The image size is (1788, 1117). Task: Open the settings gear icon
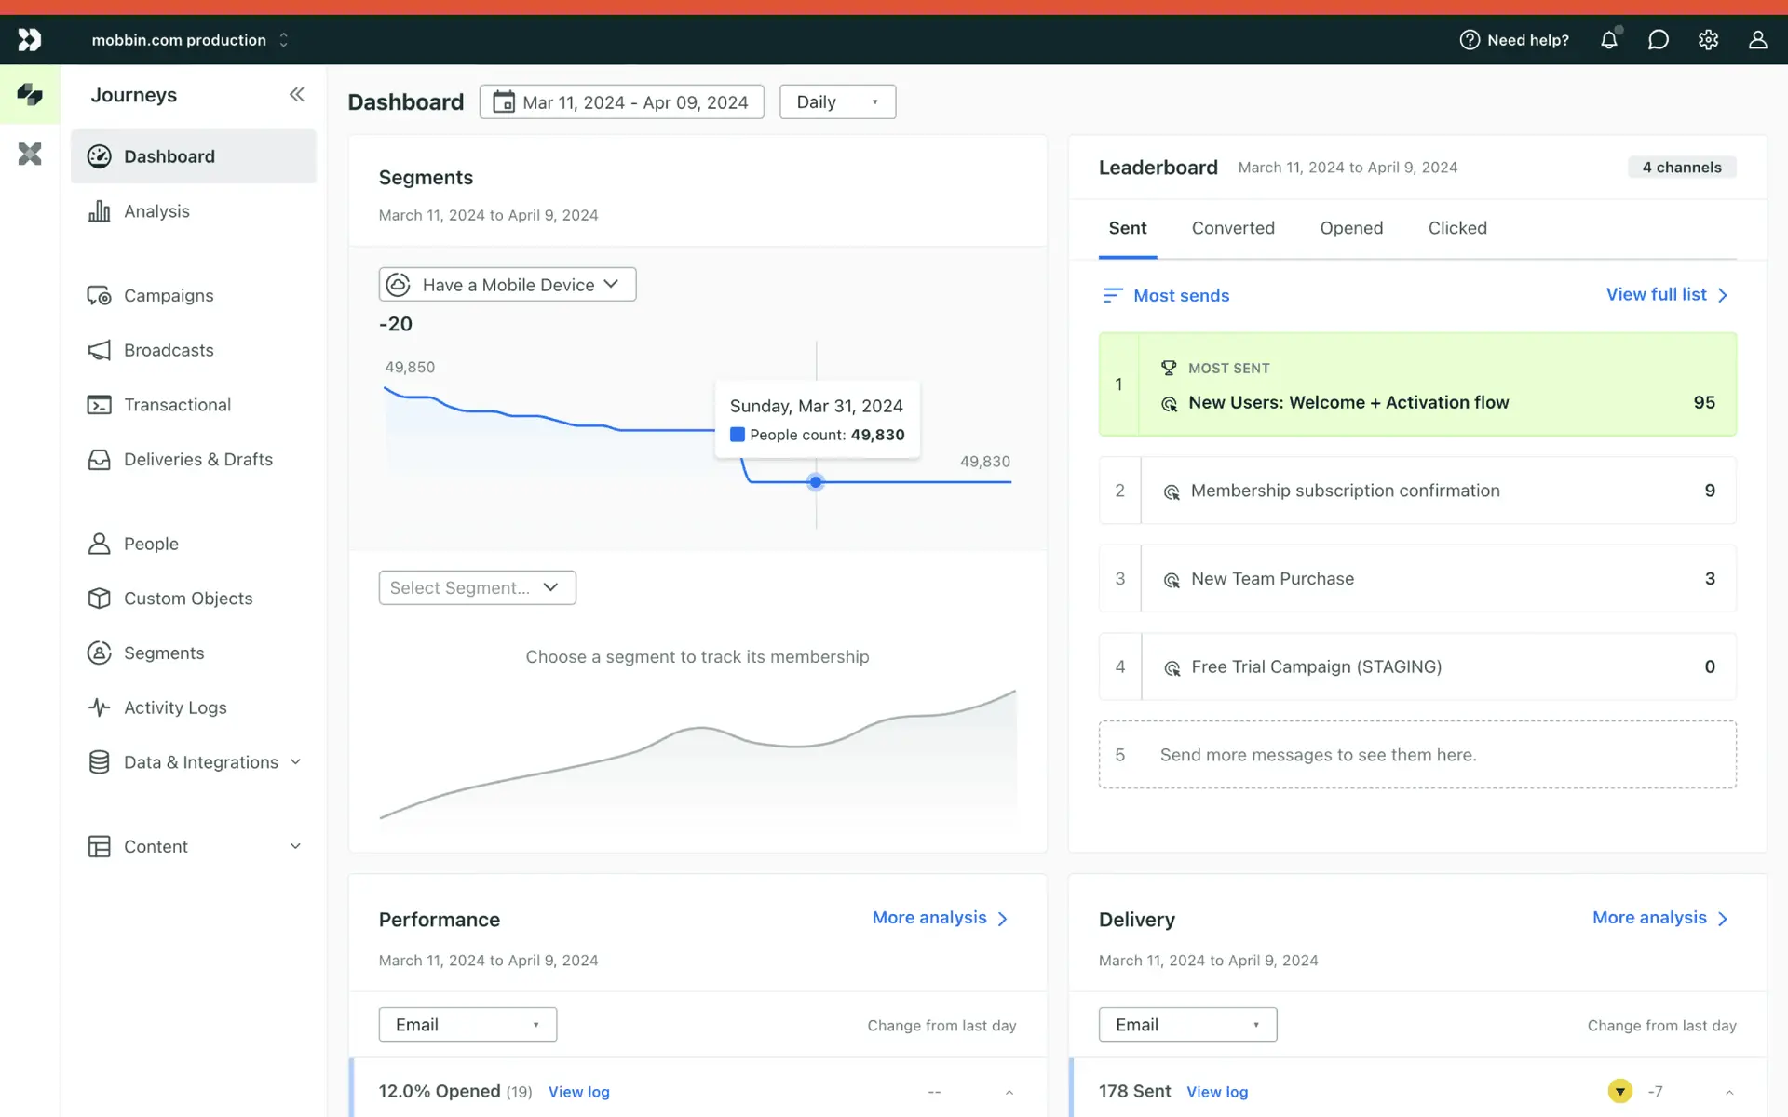[1708, 40]
